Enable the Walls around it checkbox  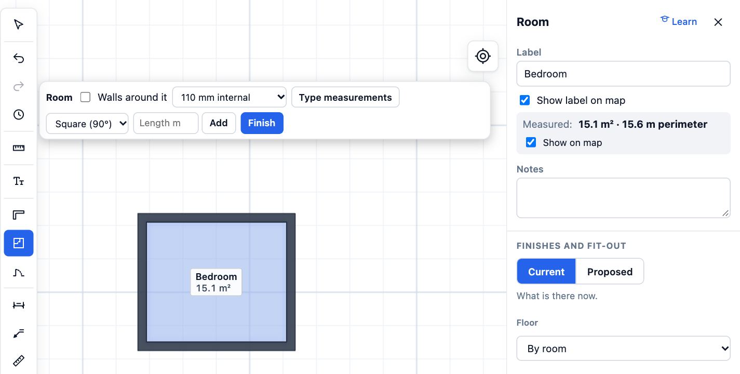[86, 97]
